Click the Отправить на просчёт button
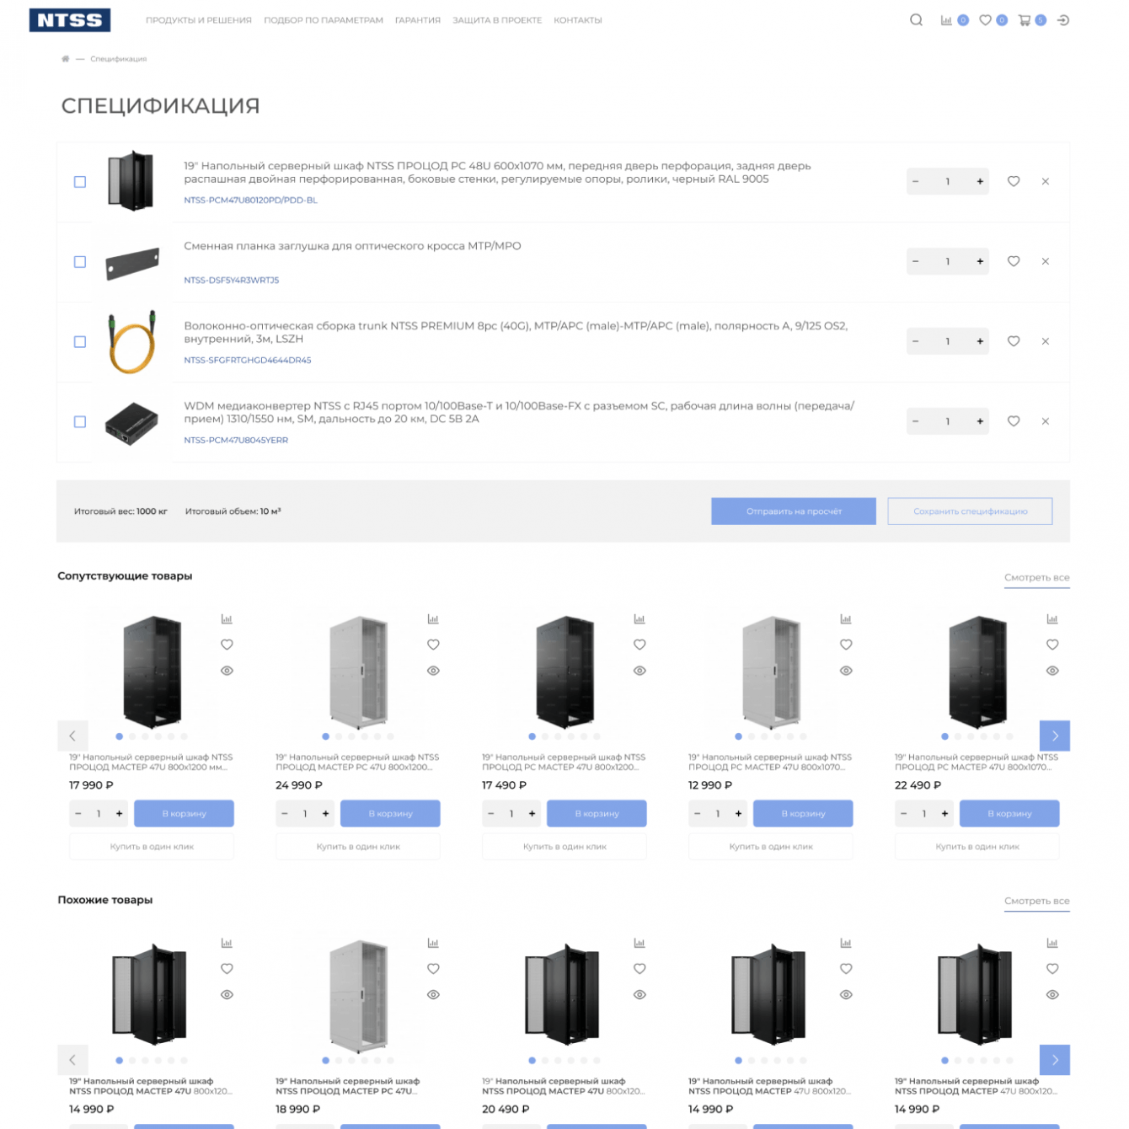This screenshot has height=1129, width=1129. pyautogui.click(x=794, y=511)
